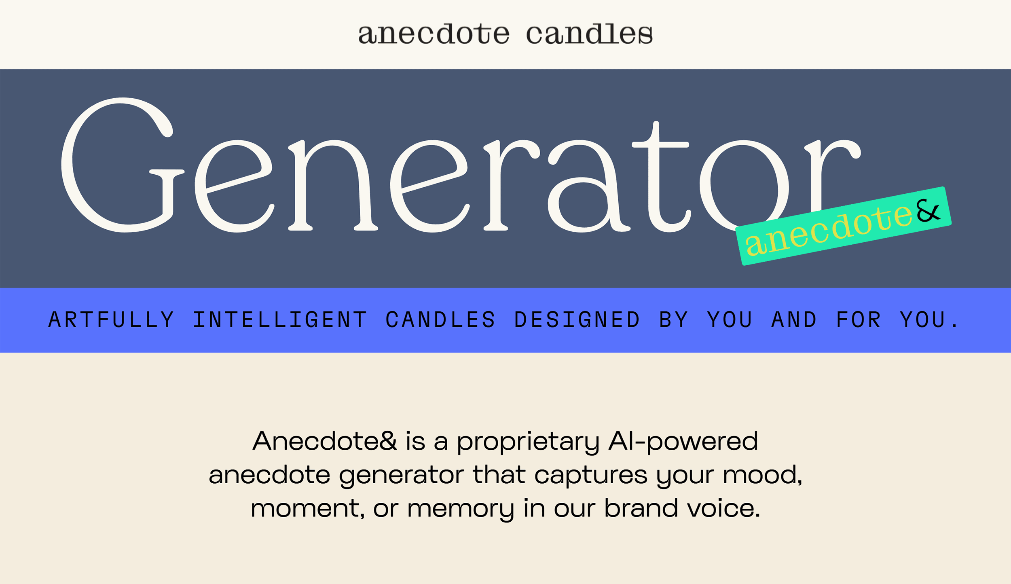Click the blue banner strip element
Viewport: 1011px width, 584px height.
(505, 320)
